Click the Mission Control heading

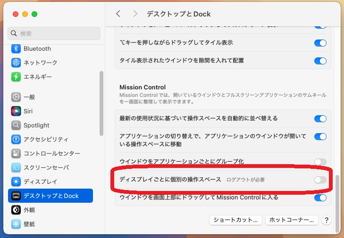point(143,87)
